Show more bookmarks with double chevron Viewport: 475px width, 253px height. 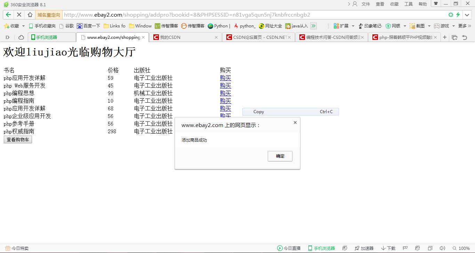pyautogui.click(x=313, y=26)
